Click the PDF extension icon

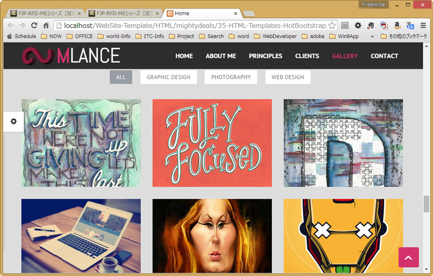click(384, 25)
